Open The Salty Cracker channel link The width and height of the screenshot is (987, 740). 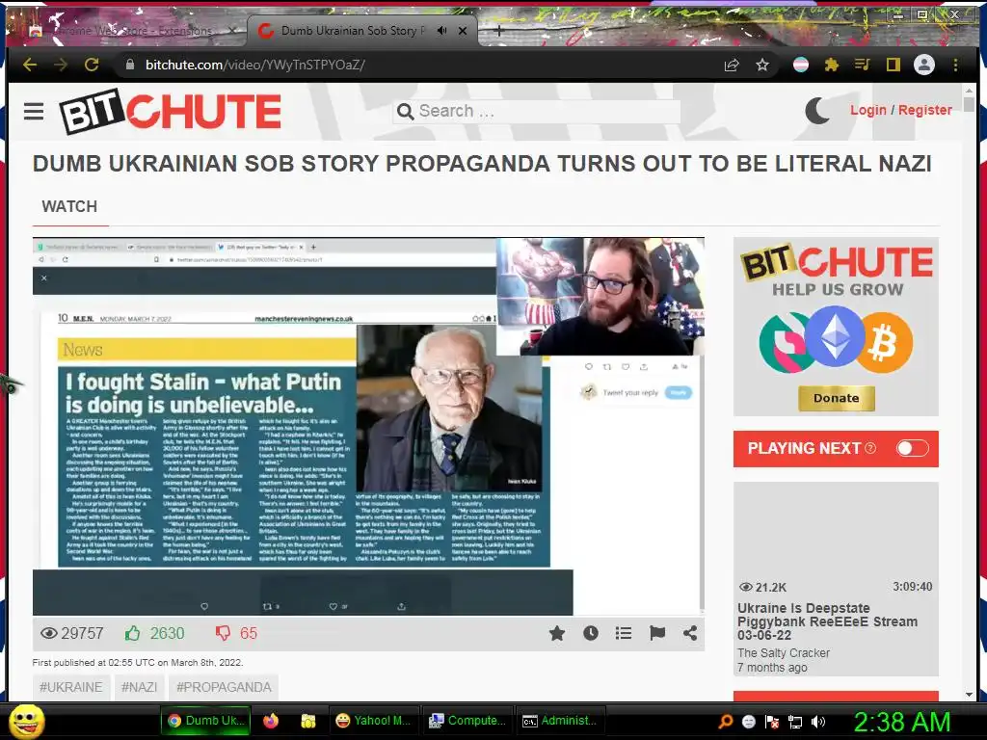[x=784, y=653]
